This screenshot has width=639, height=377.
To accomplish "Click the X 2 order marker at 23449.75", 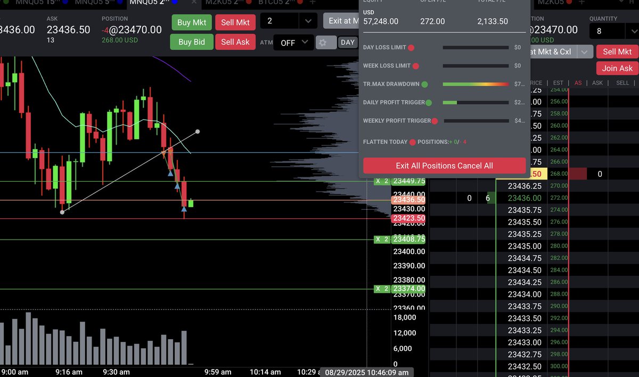I will 382,181.
